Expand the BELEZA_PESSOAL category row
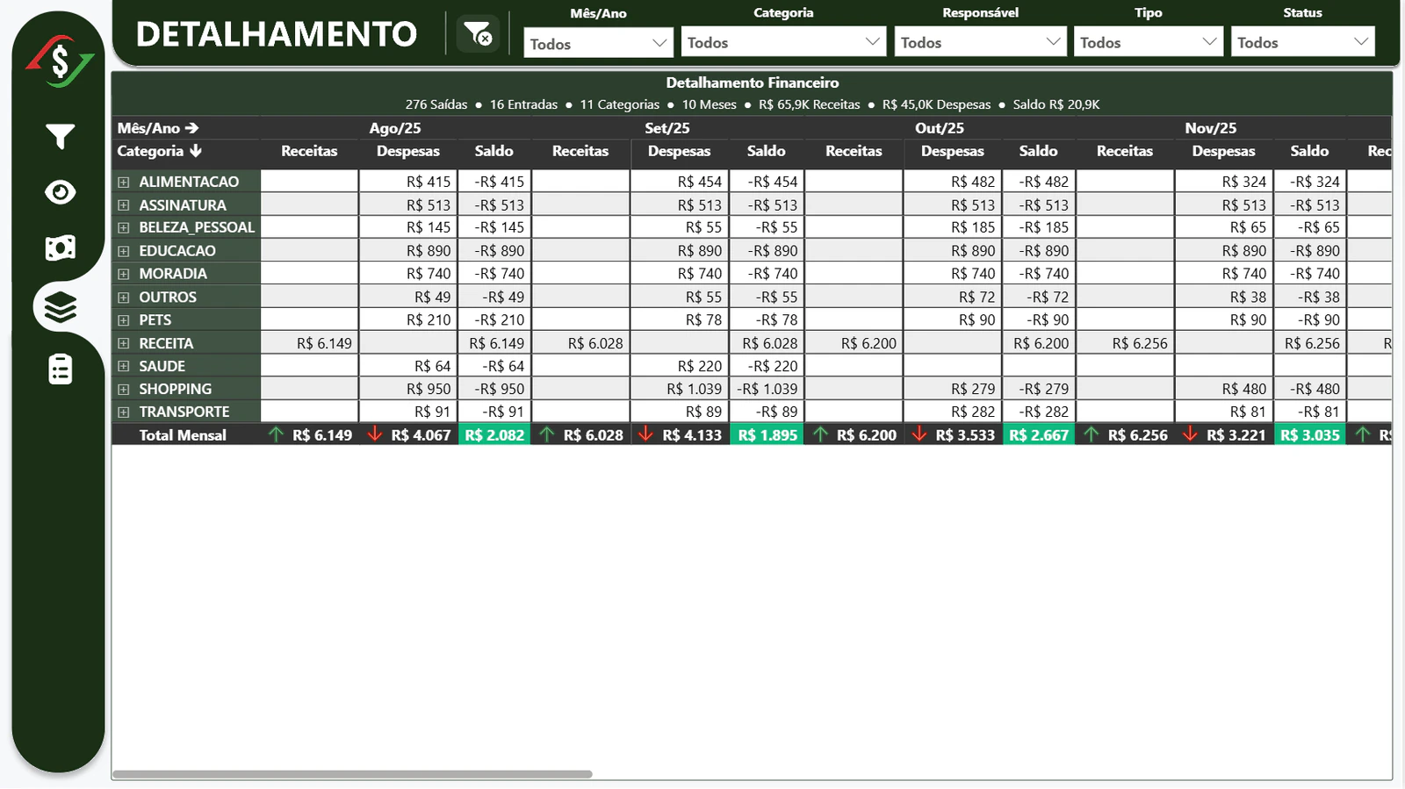Screen dimensions: 1405x789 pos(124,227)
